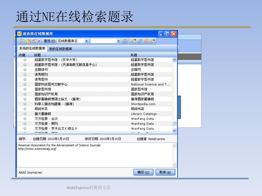Click the third toolbar icon before the arrow
Screen dimensions: 262x196
[x=35, y=41]
